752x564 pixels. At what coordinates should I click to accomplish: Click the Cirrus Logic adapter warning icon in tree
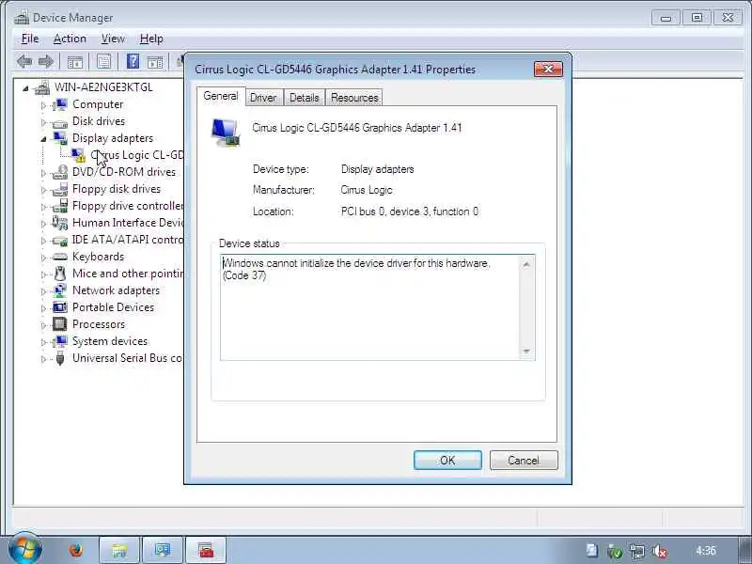tap(78, 155)
